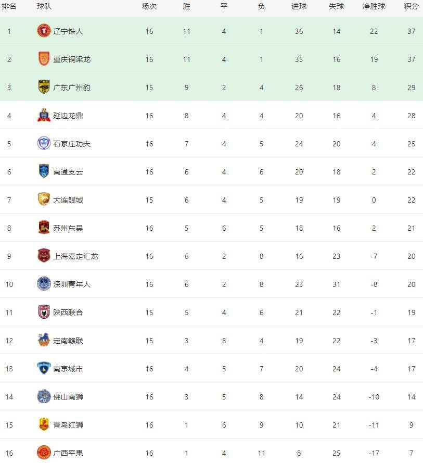This screenshot has width=423, height=463.
Task: Open the 佛山南狮 team link
Action: click(68, 396)
